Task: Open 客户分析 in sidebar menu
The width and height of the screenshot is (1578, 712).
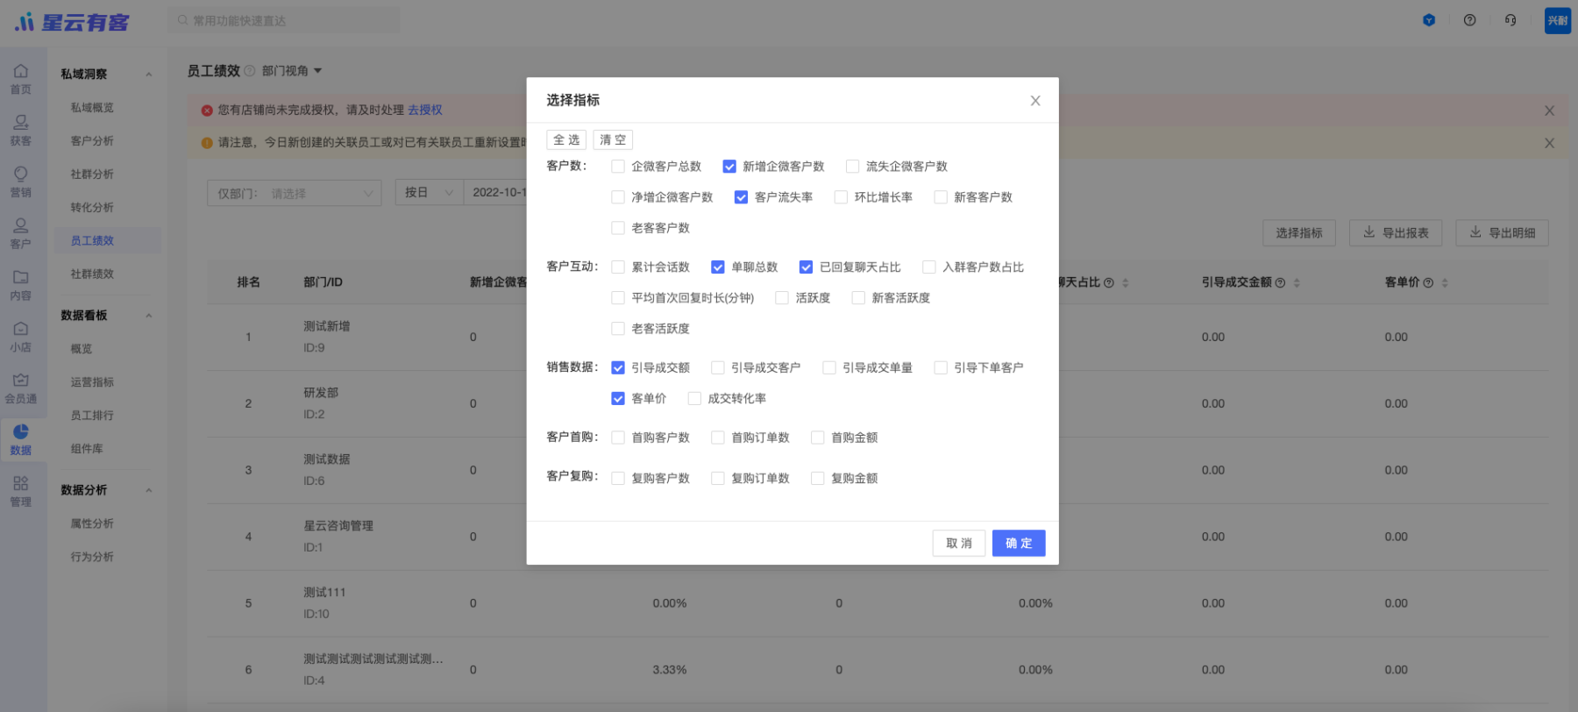Action: pos(92,141)
